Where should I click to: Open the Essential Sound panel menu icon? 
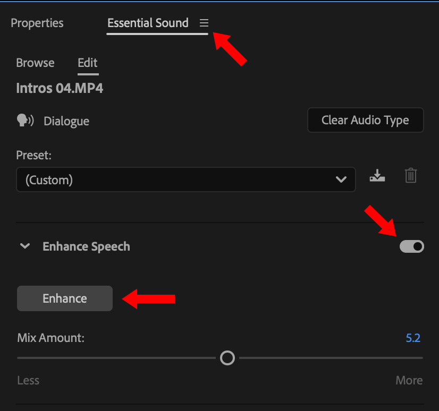coord(204,23)
